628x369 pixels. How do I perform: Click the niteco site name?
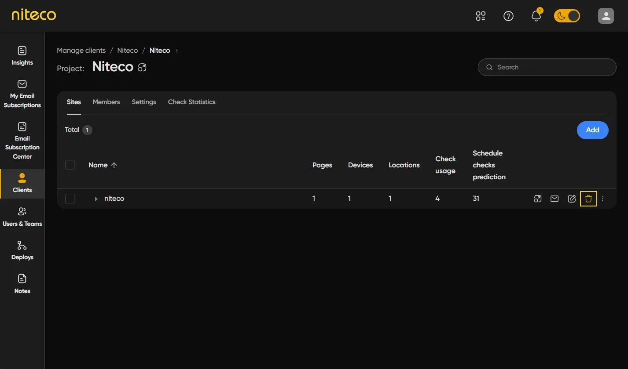pos(114,199)
